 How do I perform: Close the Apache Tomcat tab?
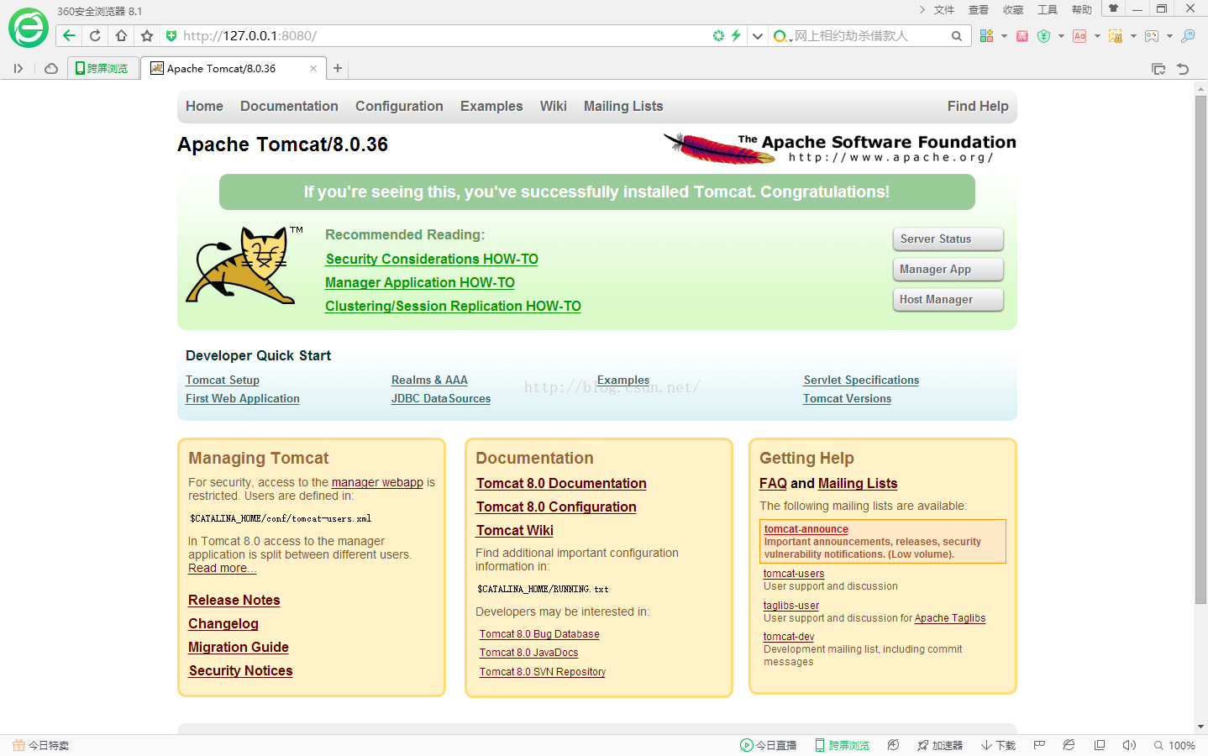click(313, 69)
